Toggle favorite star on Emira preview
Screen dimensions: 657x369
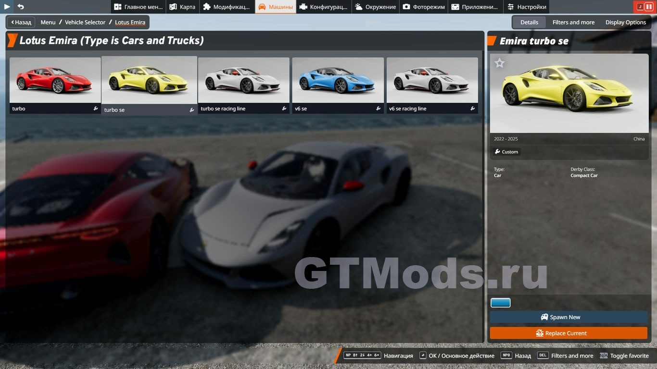[x=500, y=63]
